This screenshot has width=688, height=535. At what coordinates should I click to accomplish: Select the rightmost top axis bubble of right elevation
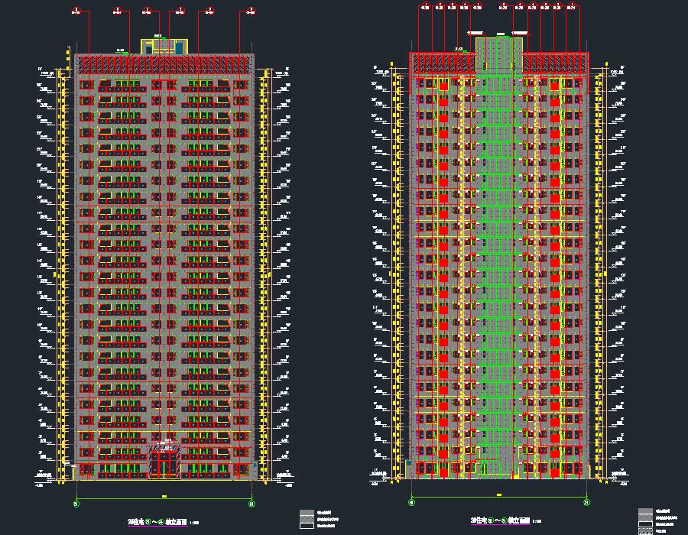point(570,8)
